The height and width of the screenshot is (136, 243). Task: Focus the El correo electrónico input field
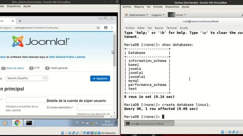(x=95, y=107)
